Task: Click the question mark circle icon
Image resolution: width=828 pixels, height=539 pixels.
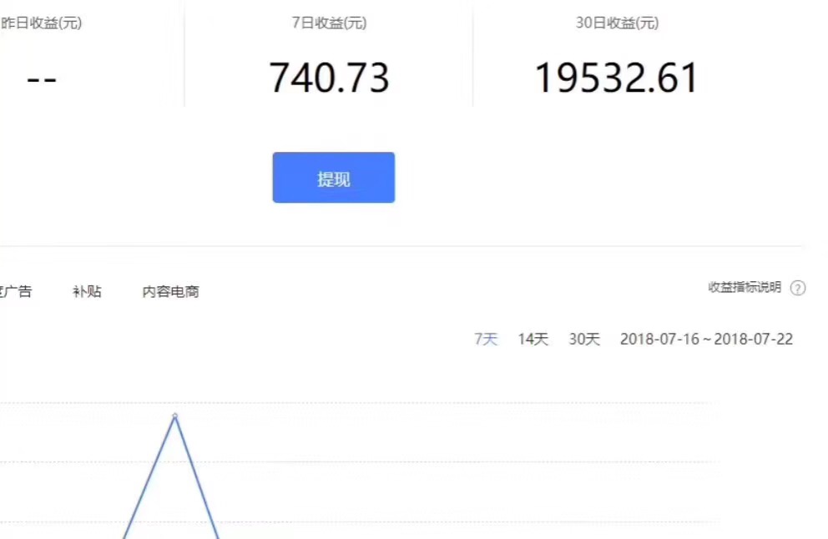Action: (x=798, y=288)
